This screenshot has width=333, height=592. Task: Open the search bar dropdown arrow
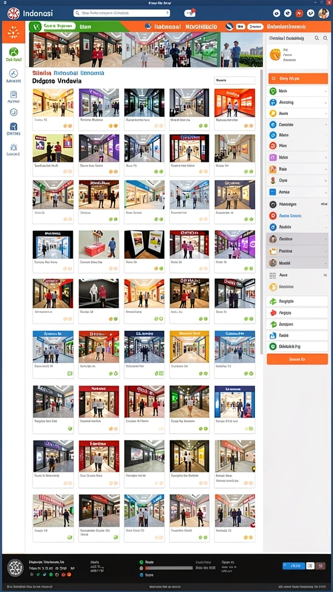(167, 13)
